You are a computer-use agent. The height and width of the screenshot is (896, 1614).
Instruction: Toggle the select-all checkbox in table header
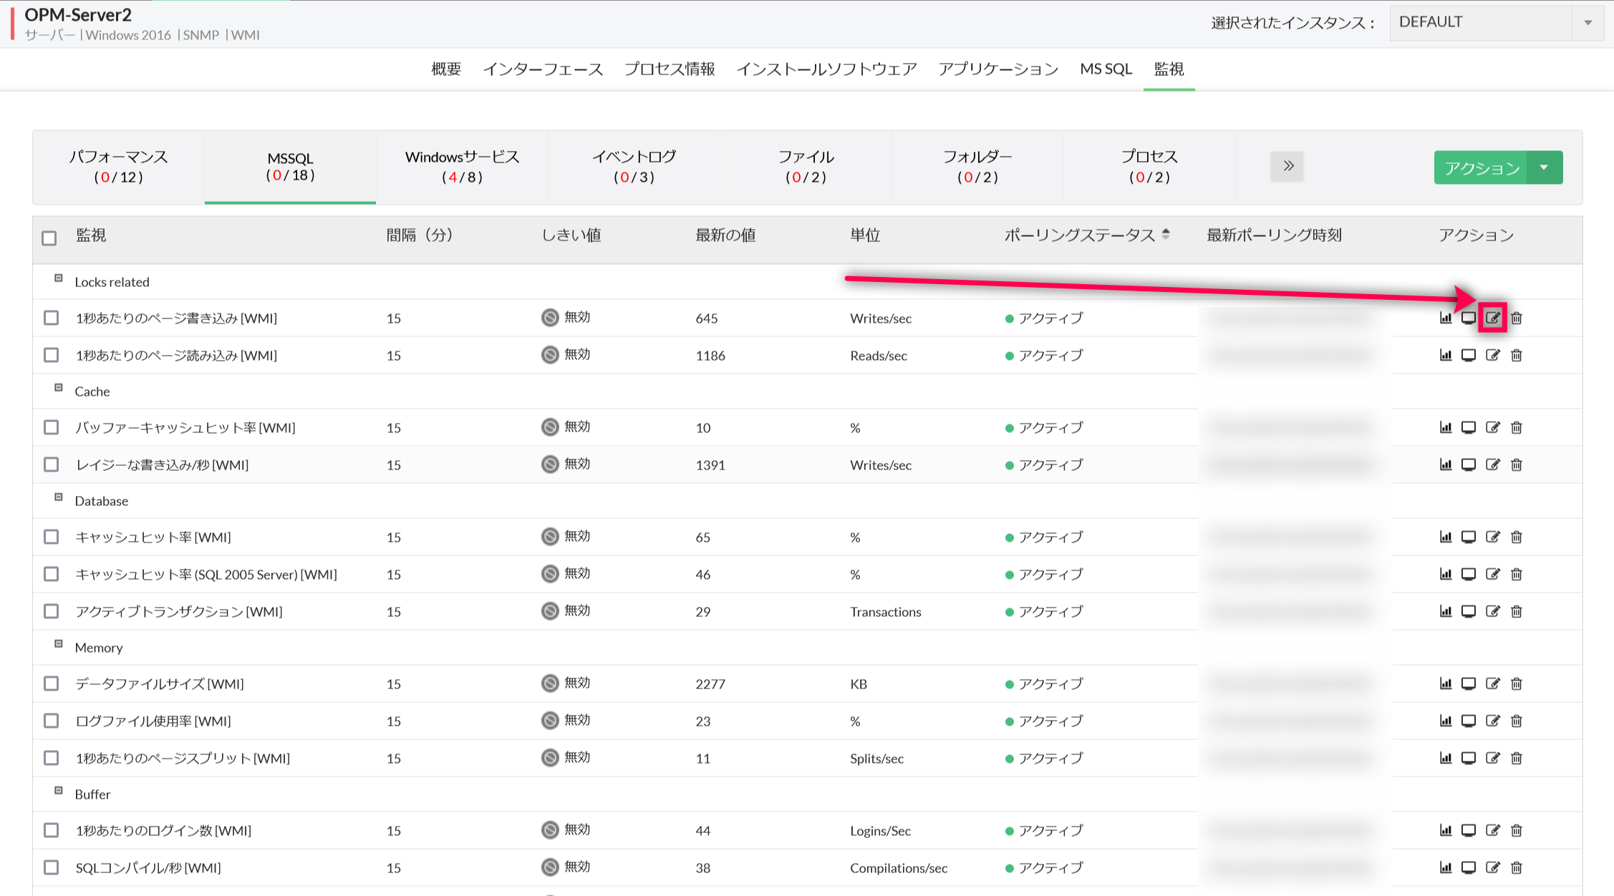49,238
